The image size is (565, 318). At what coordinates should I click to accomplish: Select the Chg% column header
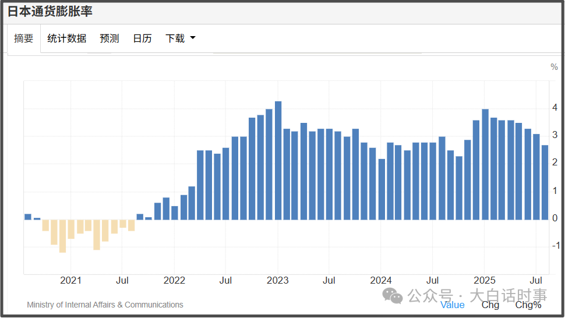click(528, 305)
